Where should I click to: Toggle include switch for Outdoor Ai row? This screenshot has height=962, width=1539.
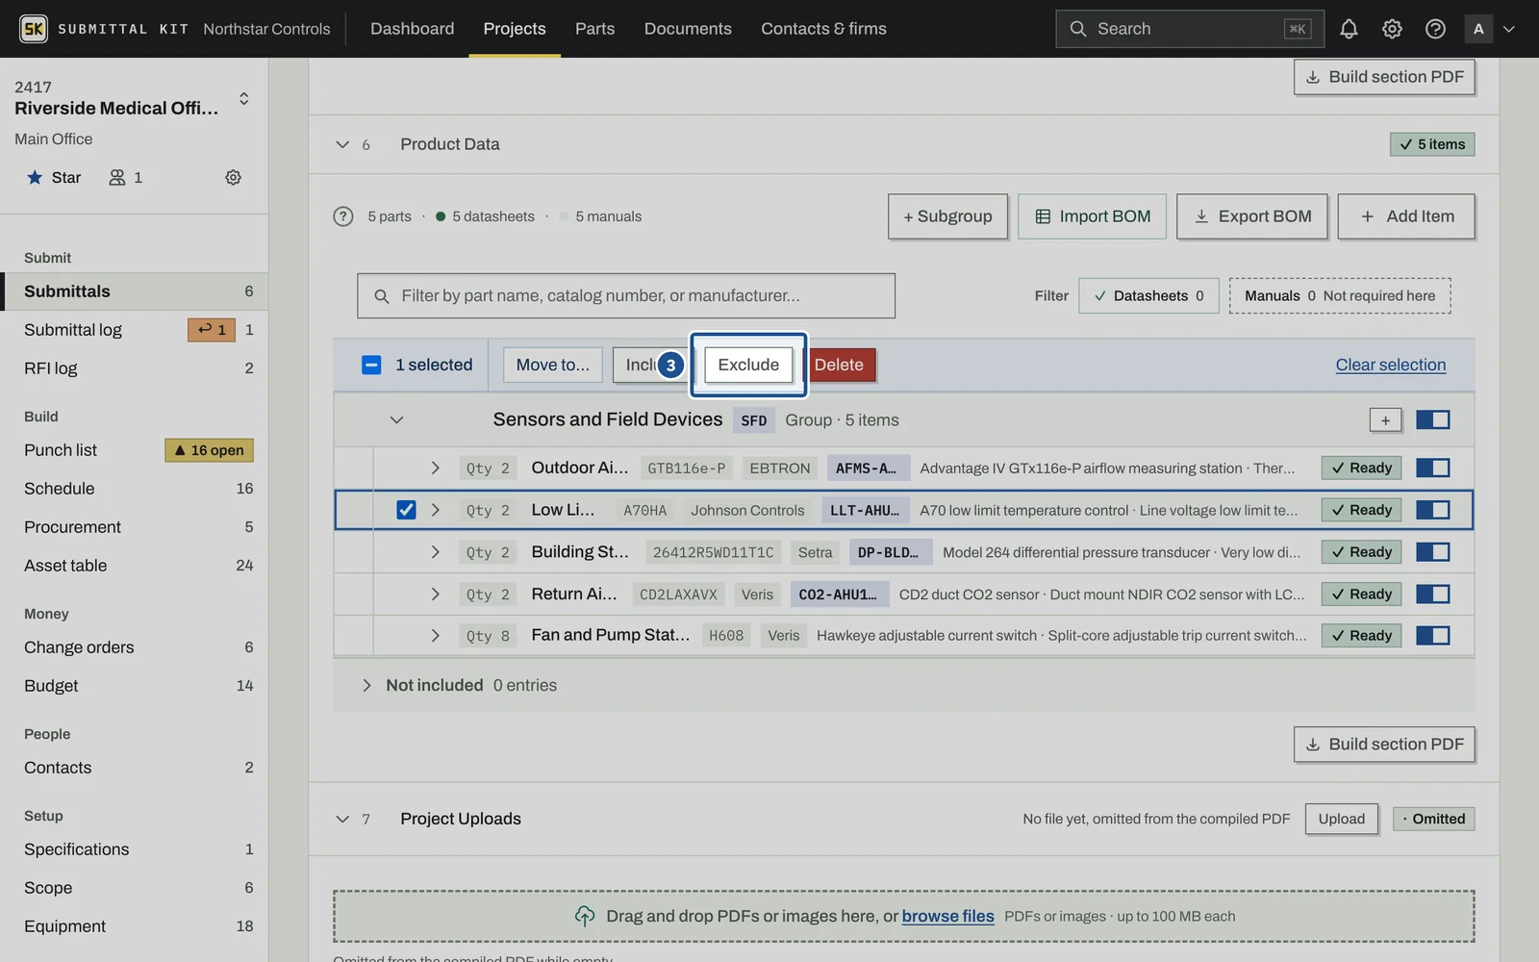pos(1432,468)
